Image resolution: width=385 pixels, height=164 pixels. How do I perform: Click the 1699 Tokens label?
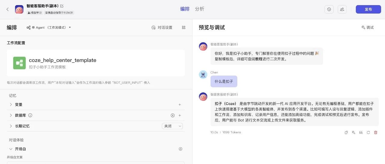tap(232, 132)
